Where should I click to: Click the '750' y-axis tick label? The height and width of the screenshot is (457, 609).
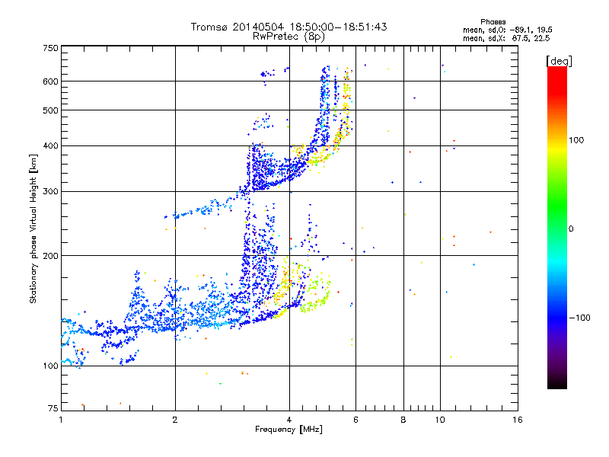click(50, 48)
